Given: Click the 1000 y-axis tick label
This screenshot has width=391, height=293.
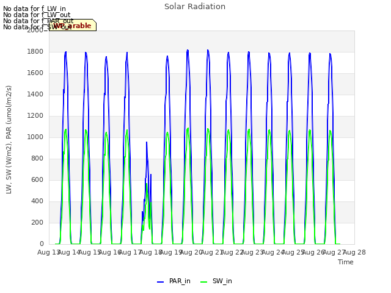Looking at the screenshot, I should pos(35,137).
